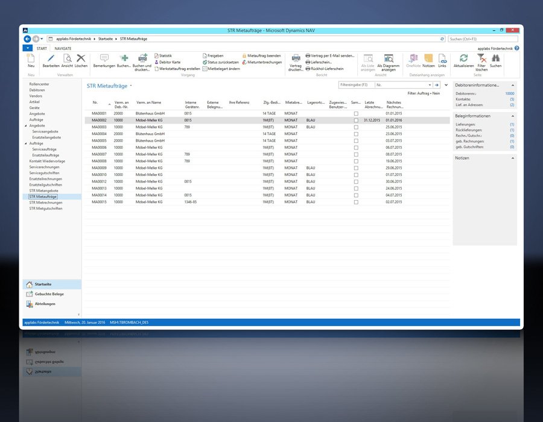Switch to the NAVIGATE ribbon tab

63,48
